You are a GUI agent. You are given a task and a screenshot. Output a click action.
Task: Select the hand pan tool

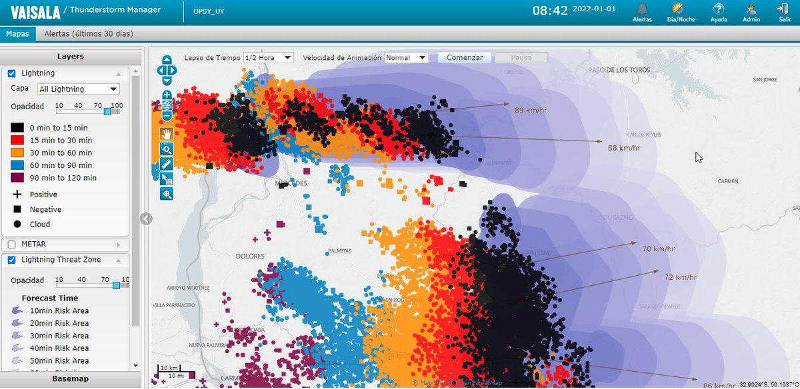pyautogui.click(x=167, y=135)
